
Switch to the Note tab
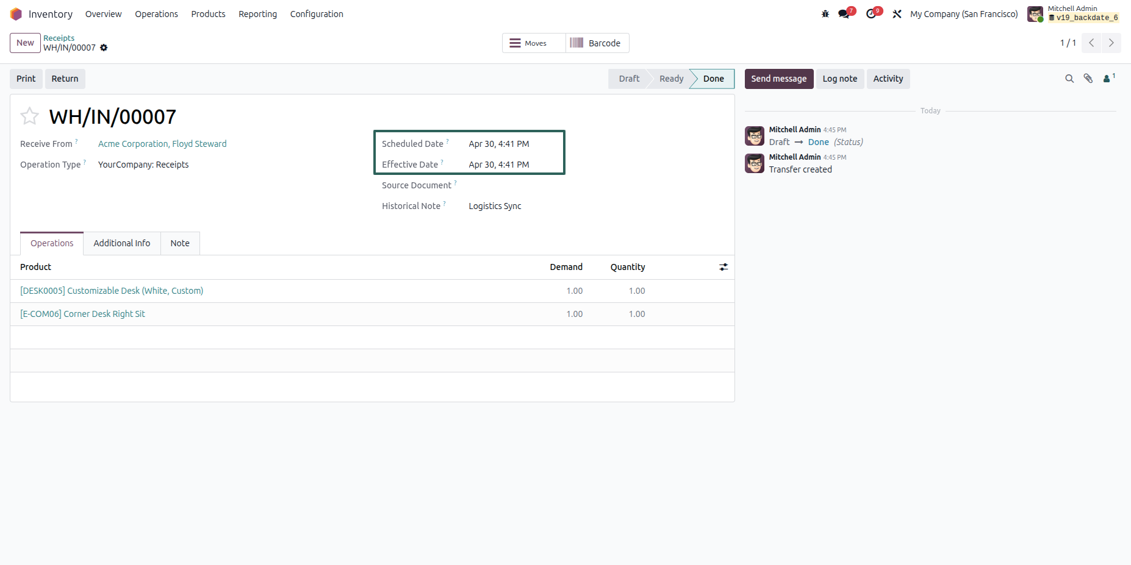point(180,243)
